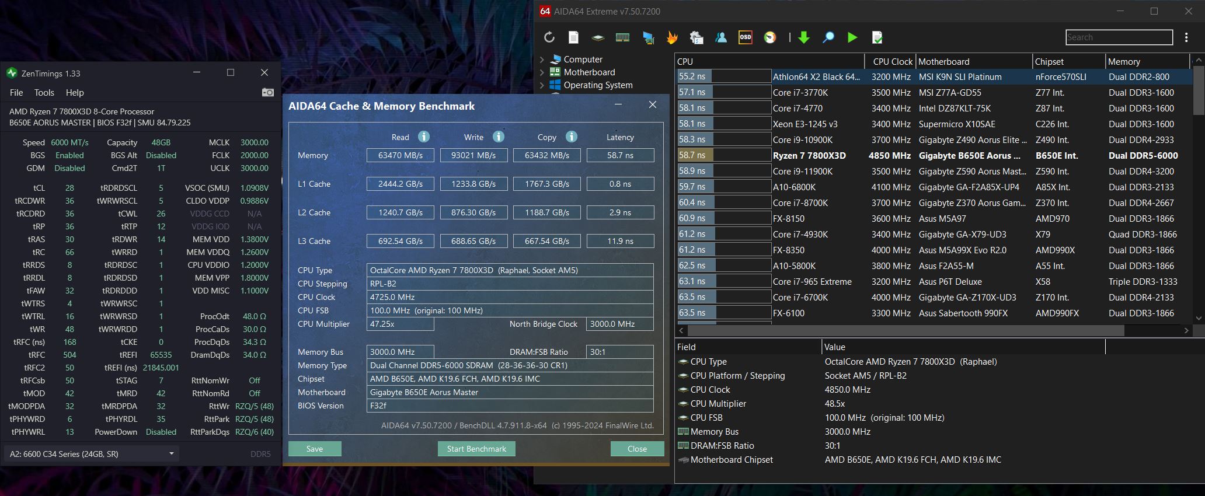Expand the Motherboard tree node
The height and width of the screenshot is (496, 1205).
(x=542, y=72)
